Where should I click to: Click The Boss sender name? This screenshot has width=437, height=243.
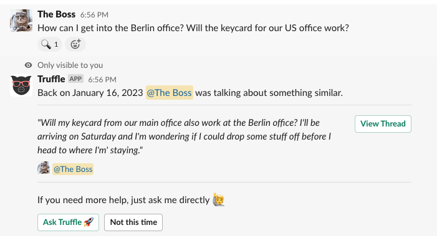pos(56,14)
